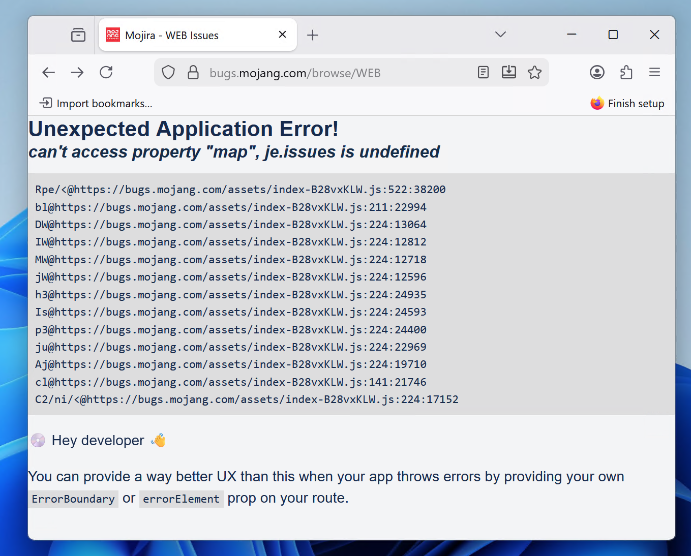Click the install app icon in address bar
Screen dimensions: 691x556
point(508,73)
